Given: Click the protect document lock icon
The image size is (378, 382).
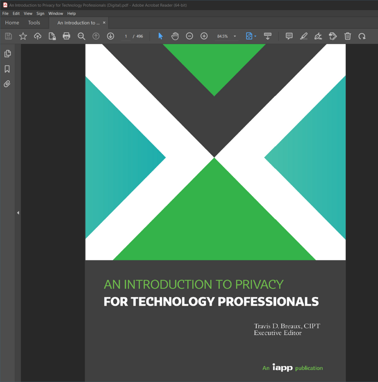Looking at the screenshot, I should (x=52, y=36).
